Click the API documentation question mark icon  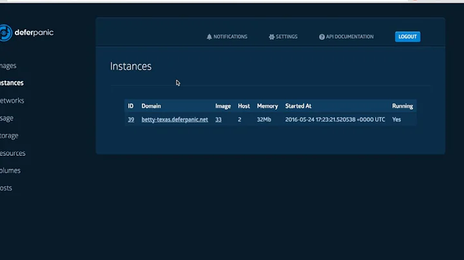pyautogui.click(x=322, y=37)
